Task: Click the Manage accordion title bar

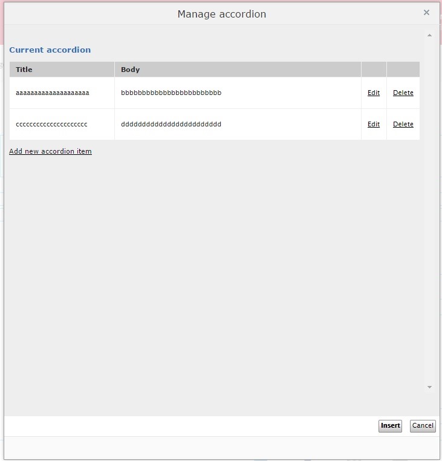Action: [x=221, y=14]
